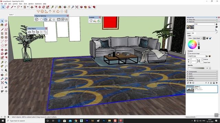Click the first Curviloft tool icon

91,21
